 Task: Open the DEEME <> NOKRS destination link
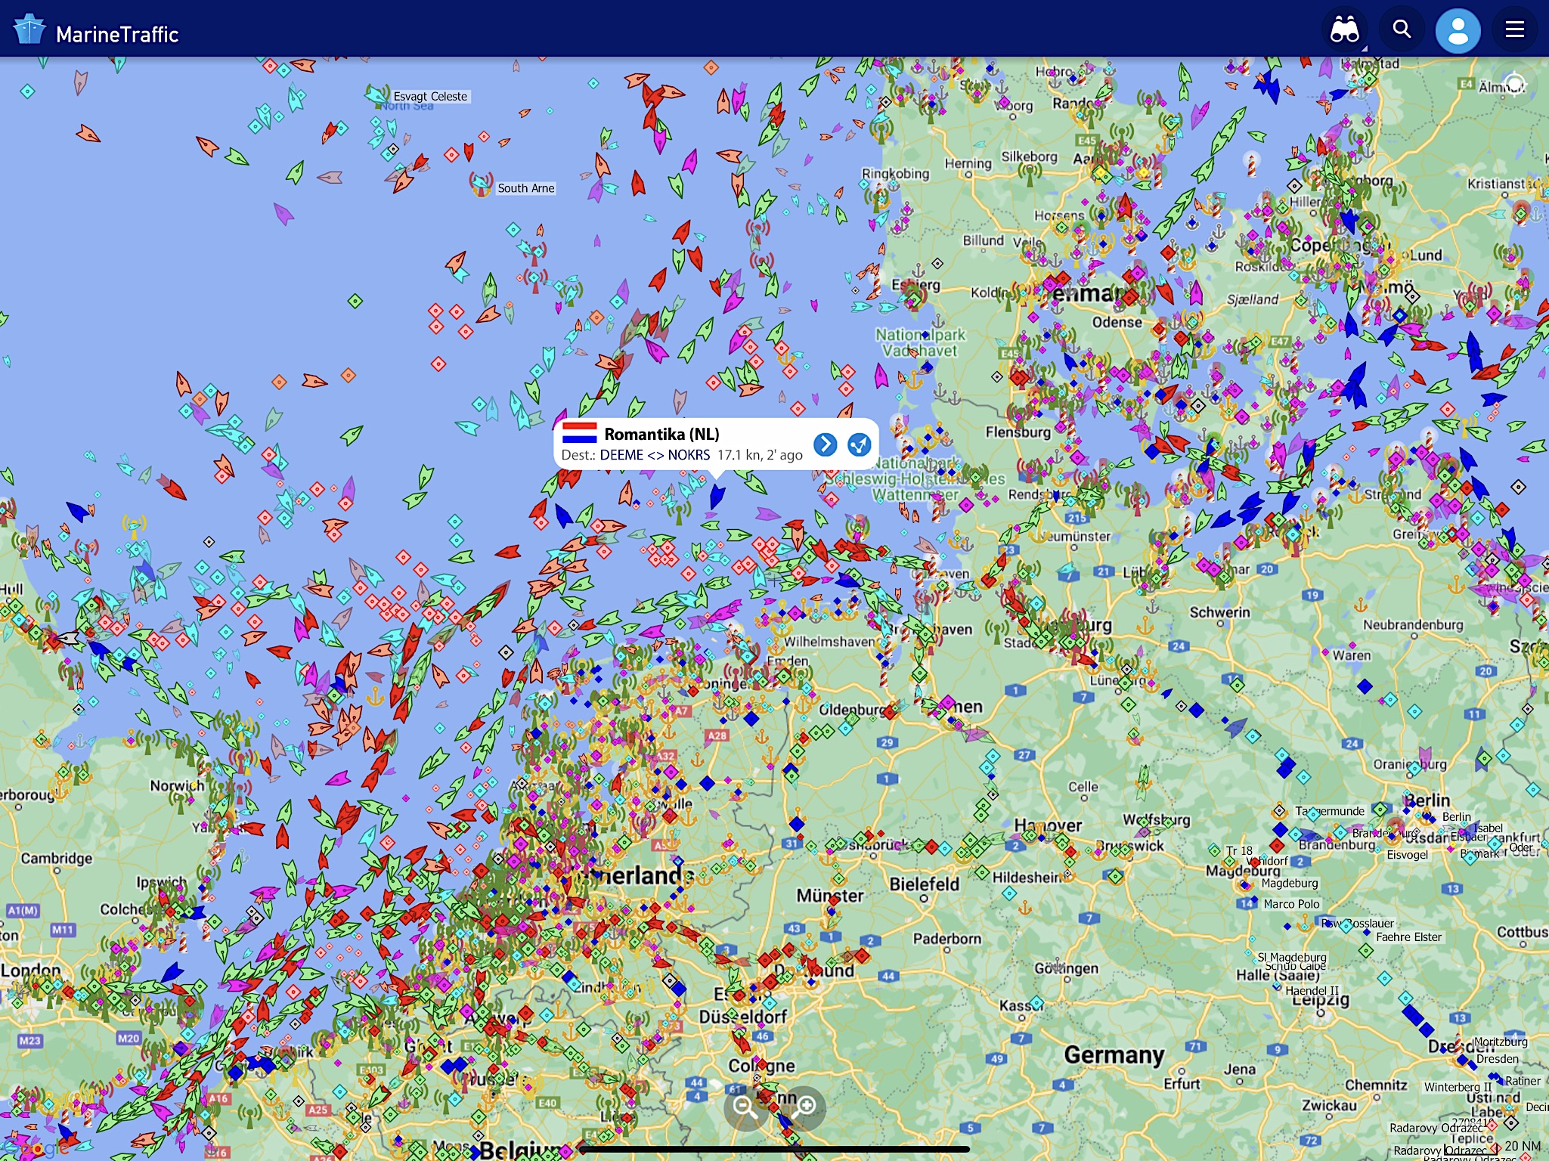point(654,455)
